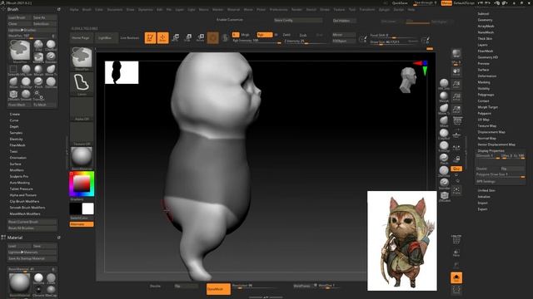Viewport: 533px width, 299px height.
Task: Click the cat character reference image
Action: click(401, 241)
